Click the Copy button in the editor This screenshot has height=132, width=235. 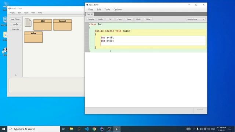pyautogui.click(x=119, y=19)
